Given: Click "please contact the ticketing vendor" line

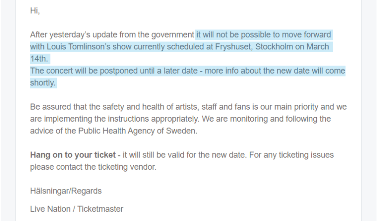Looking at the screenshot, I should (93, 167).
